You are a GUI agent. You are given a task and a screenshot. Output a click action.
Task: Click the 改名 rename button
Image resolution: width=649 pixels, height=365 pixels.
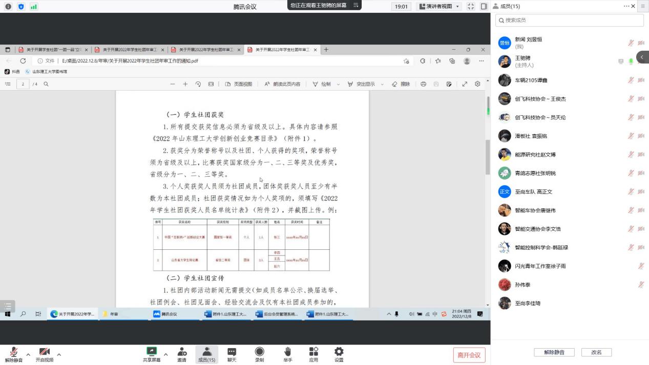click(596, 352)
